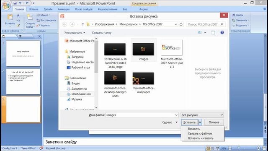This screenshot has width=268, height=151.
Task: Click the Format Painter brush icon
Action: (18, 25)
